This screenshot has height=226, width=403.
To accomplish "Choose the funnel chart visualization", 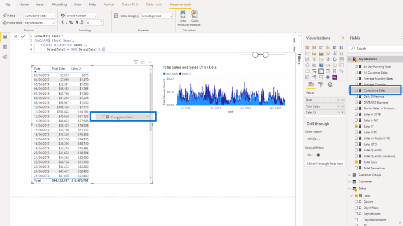I will pos(314,59).
